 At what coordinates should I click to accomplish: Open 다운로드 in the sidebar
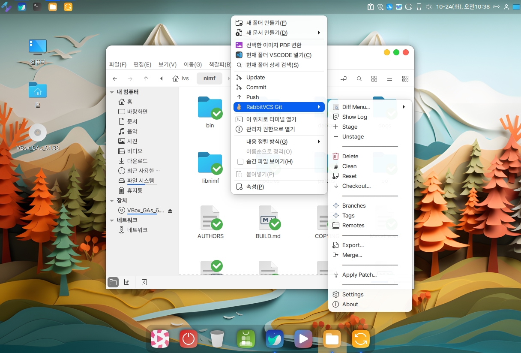137,161
